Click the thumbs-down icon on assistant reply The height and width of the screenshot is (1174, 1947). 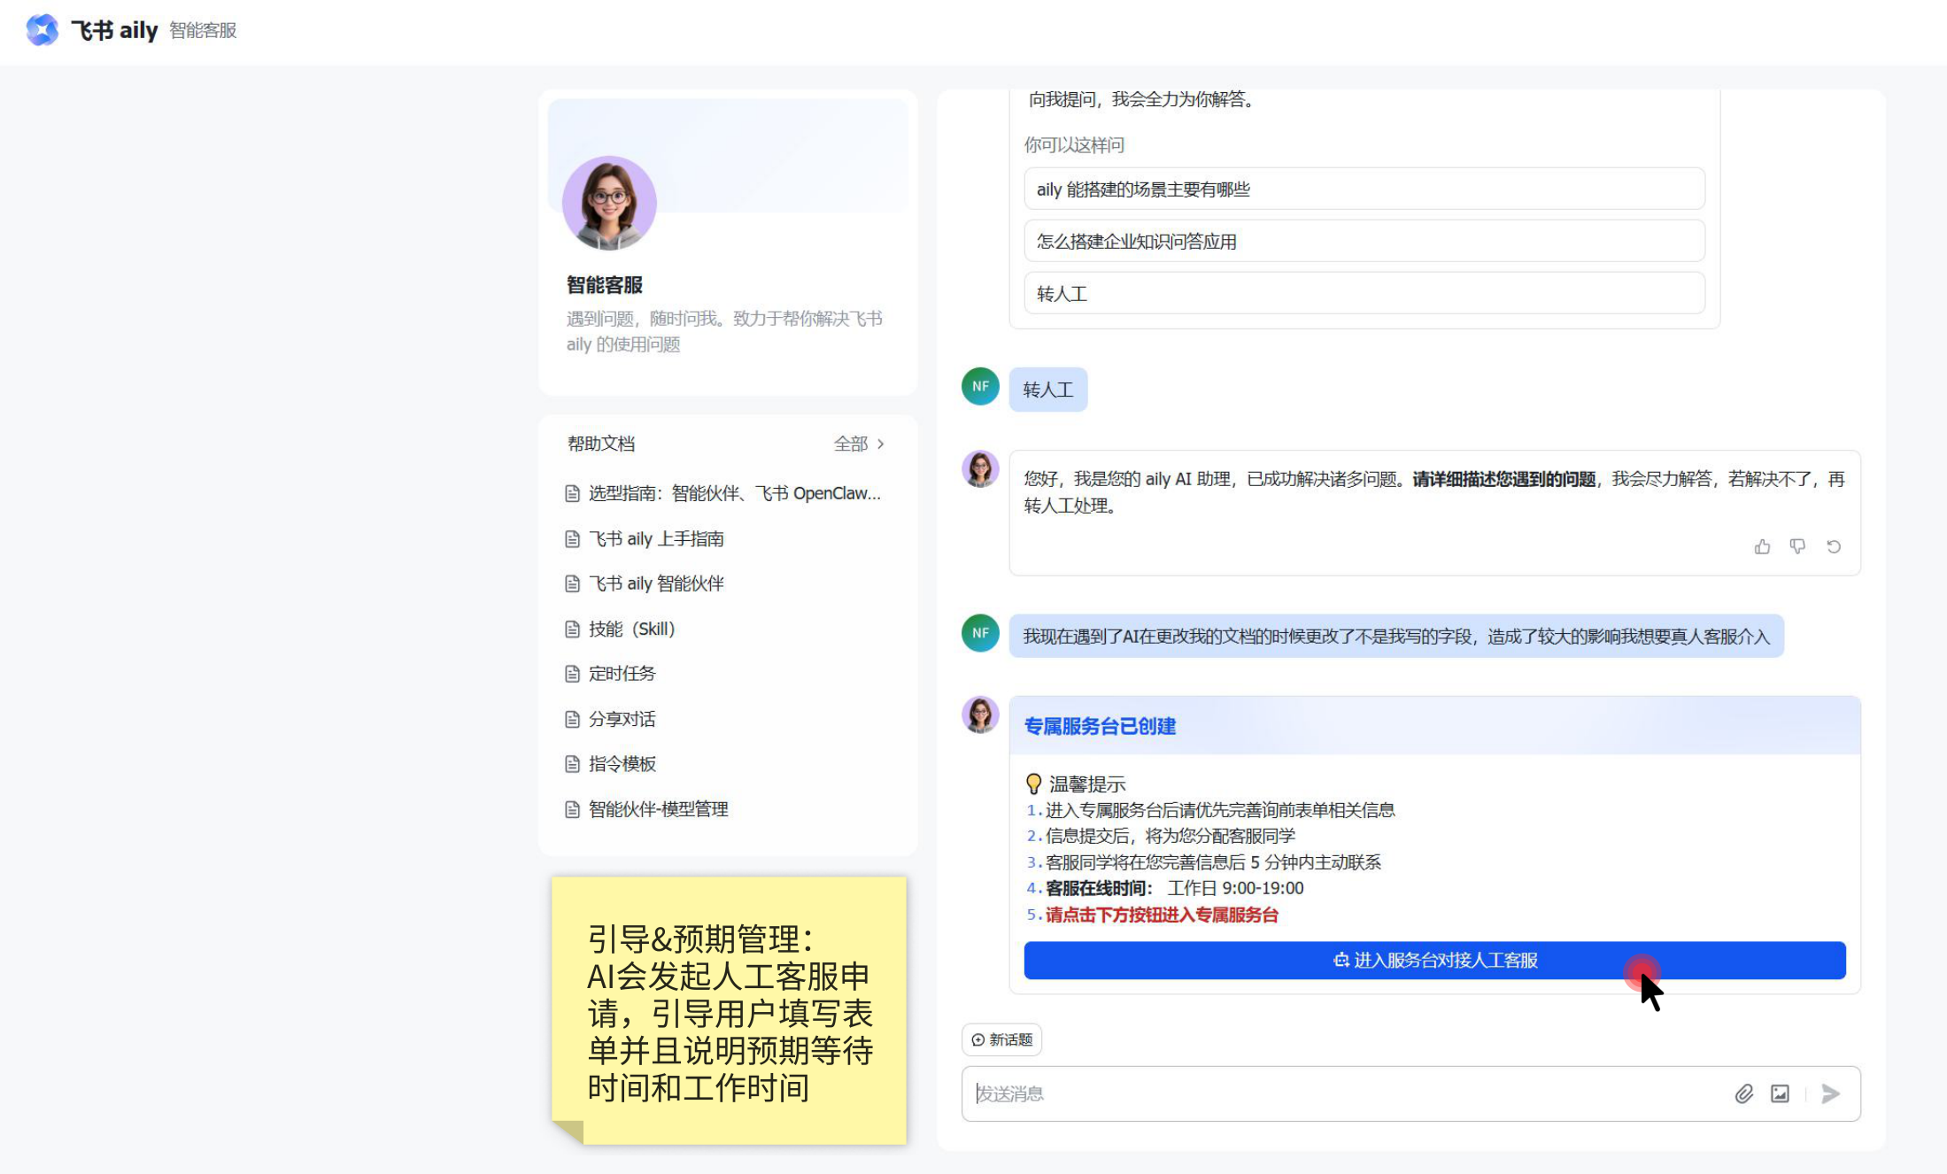(1797, 546)
